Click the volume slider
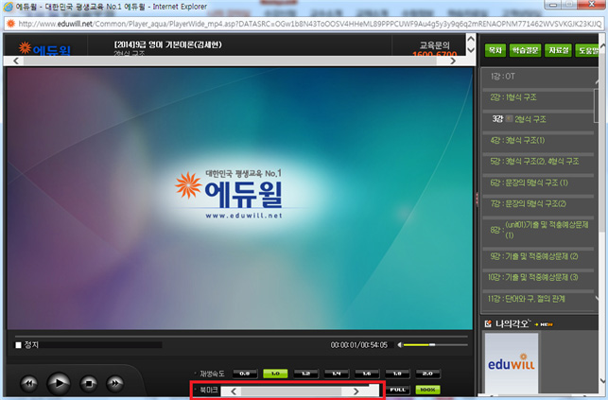 point(433,345)
